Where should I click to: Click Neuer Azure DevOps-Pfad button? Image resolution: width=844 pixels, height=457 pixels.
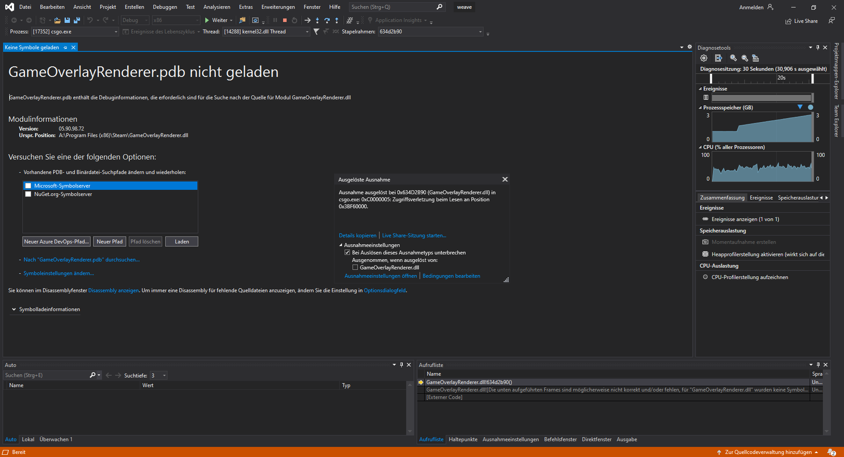tap(56, 242)
